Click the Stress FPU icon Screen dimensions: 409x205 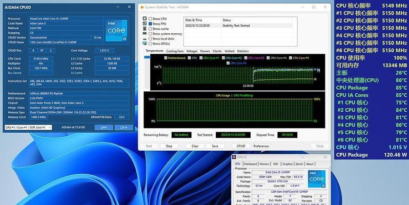point(145,24)
